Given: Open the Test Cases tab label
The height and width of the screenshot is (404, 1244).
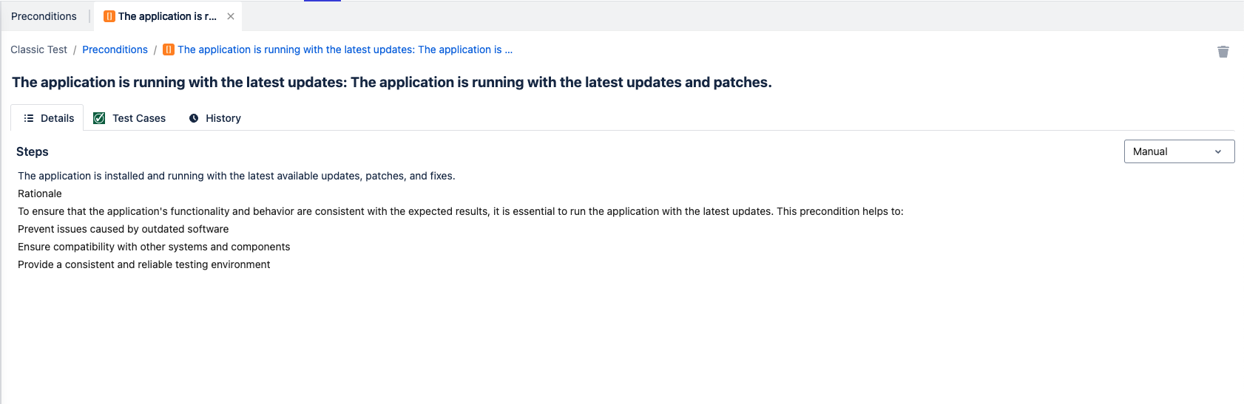Looking at the screenshot, I should 139,118.
